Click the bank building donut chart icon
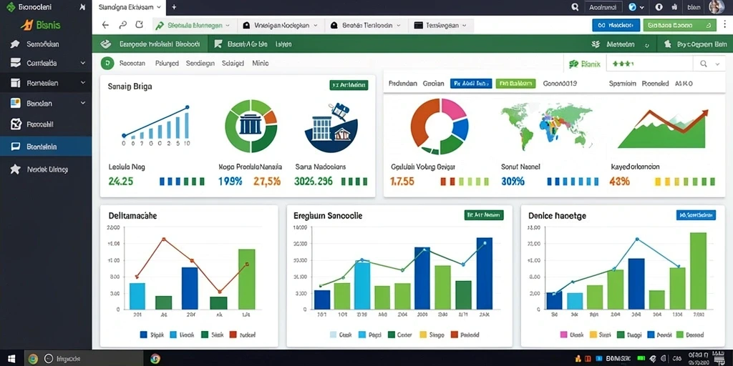Screen dimensions: 733x366 click(x=251, y=126)
